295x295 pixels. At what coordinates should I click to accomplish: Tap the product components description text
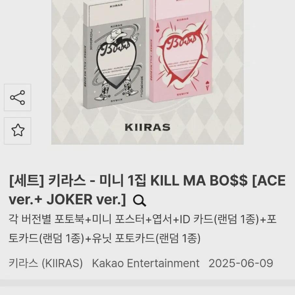142,229
